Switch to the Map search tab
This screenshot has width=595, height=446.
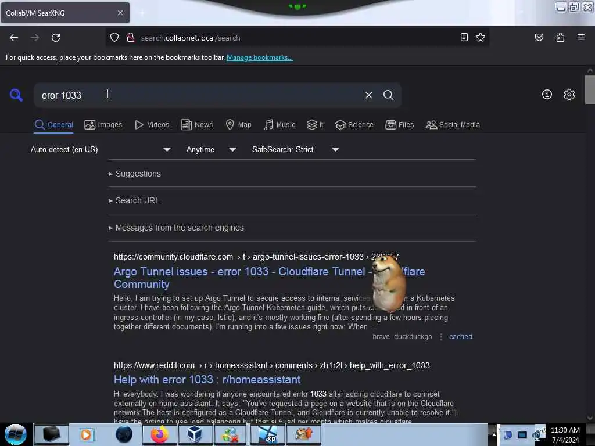pos(238,125)
